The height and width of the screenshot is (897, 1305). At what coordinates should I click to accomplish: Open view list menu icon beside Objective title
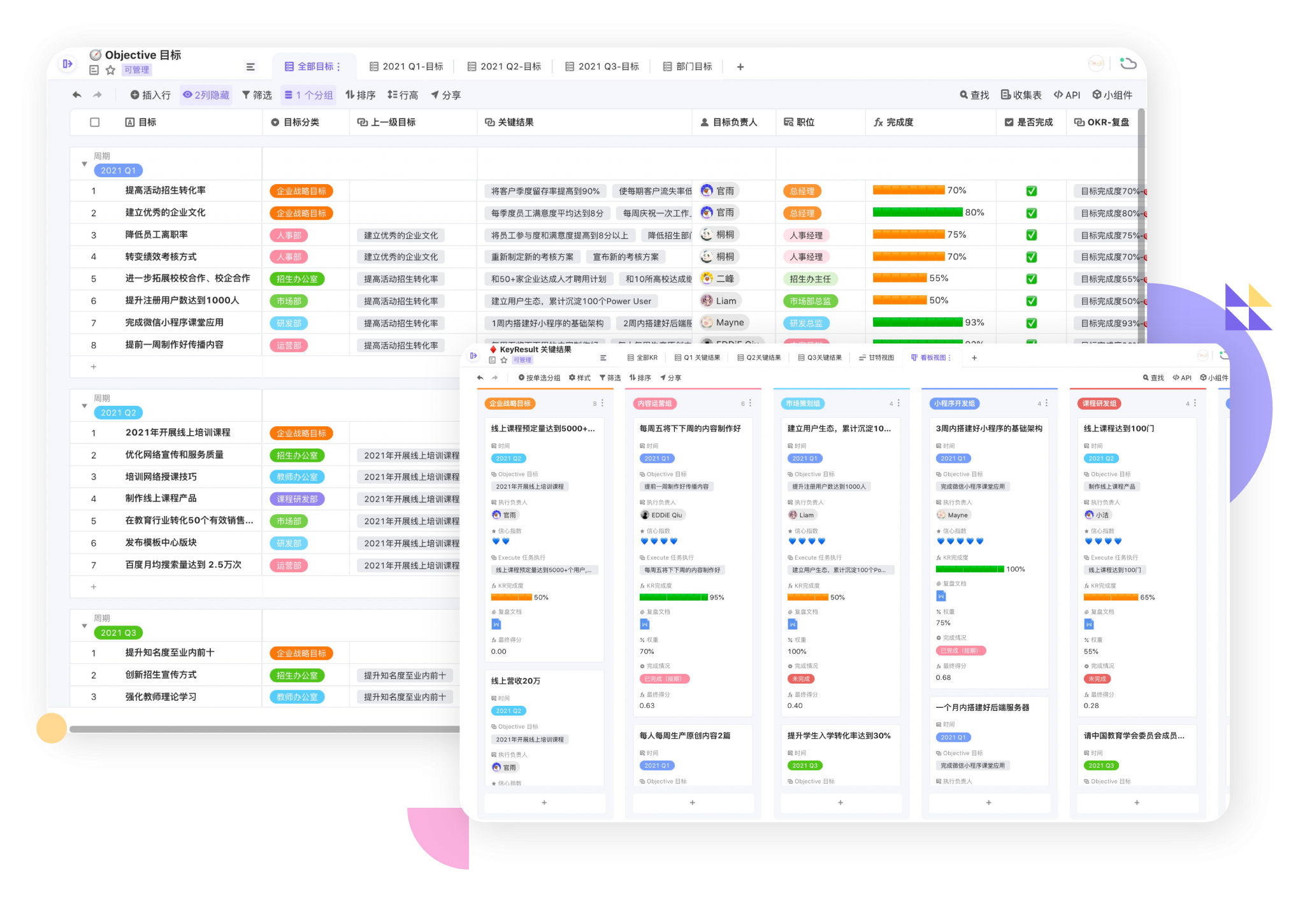[250, 67]
